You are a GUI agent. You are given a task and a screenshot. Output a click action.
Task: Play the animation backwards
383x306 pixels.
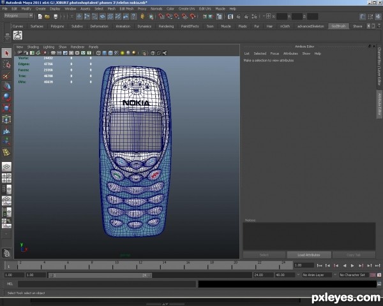345,265
